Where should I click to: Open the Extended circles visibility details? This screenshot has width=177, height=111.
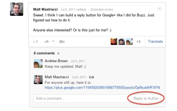coord(102,9)
